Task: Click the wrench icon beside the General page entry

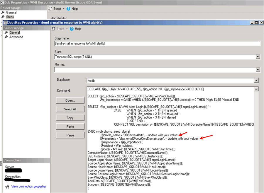Action: [6, 33]
